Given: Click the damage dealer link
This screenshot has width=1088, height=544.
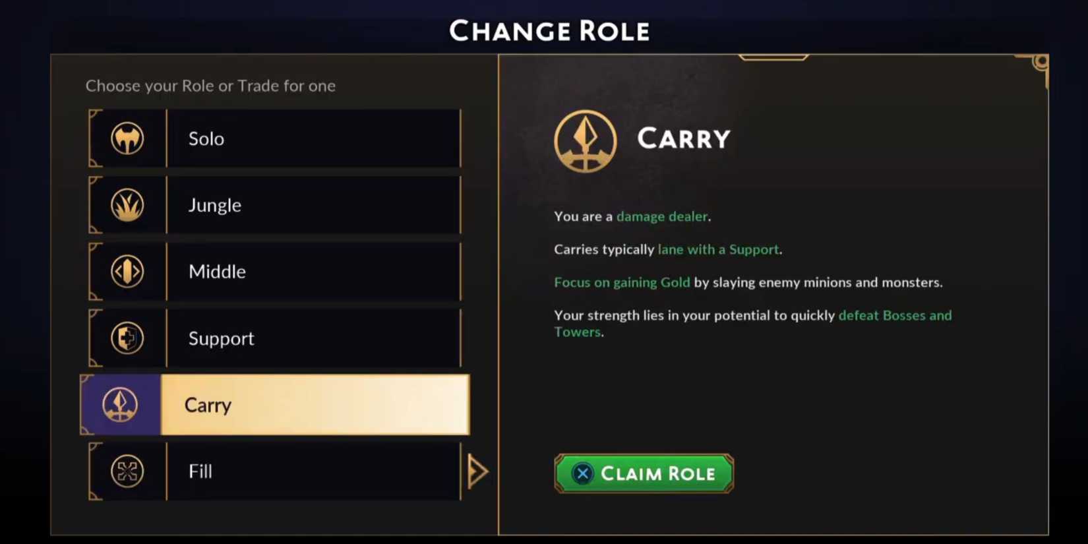Looking at the screenshot, I should [x=662, y=216].
